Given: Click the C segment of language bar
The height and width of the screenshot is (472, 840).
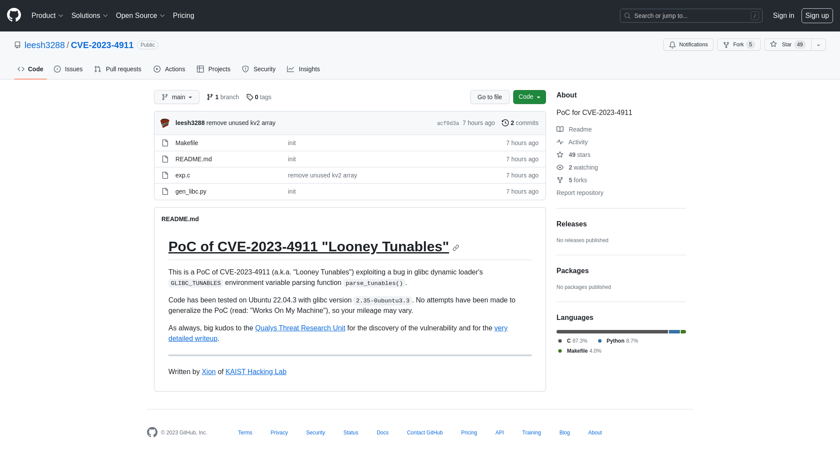Looking at the screenshot, I should [612, 332].
